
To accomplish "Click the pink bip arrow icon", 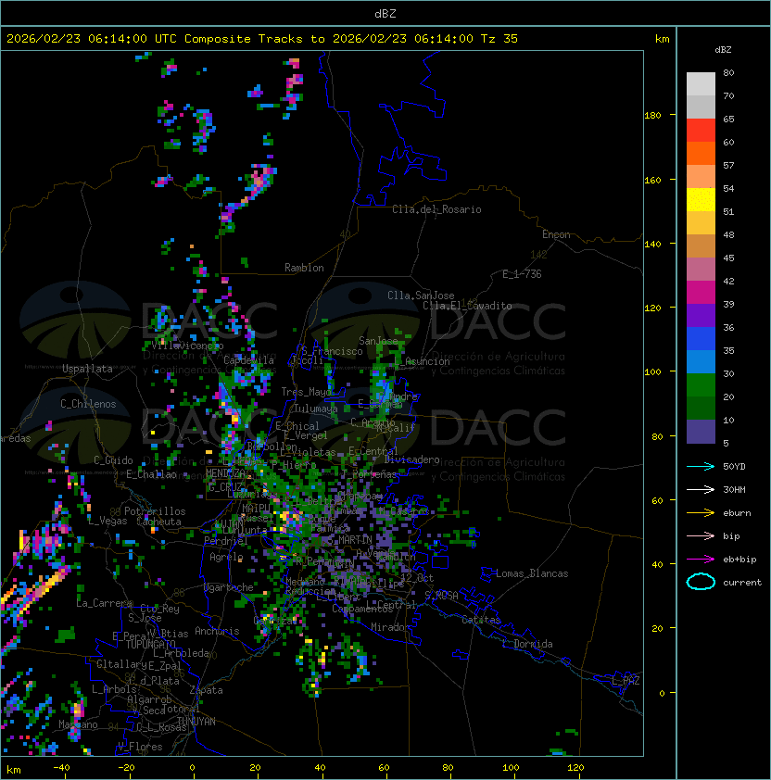I will [701, 535].
